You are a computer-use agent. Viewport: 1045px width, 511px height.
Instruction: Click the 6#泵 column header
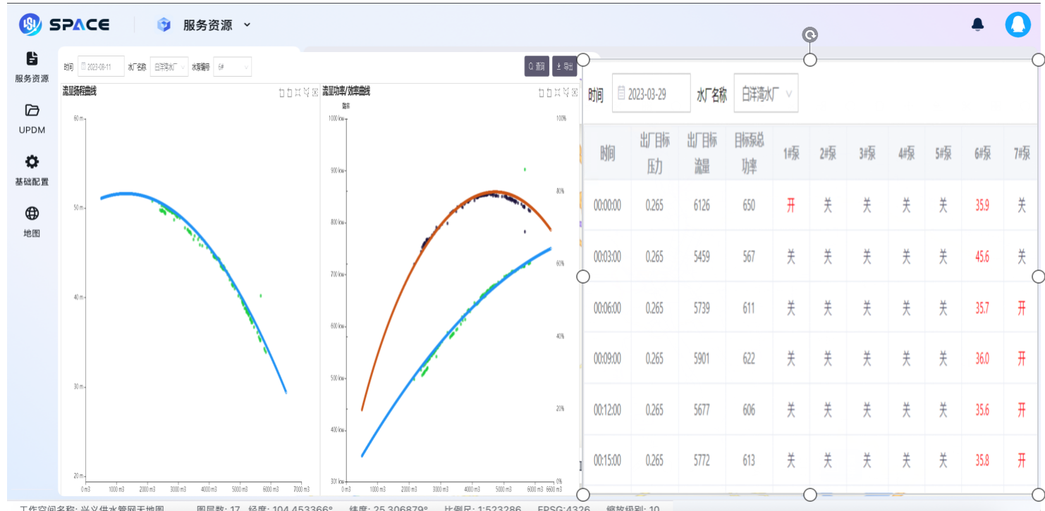[x=982, y=153]
